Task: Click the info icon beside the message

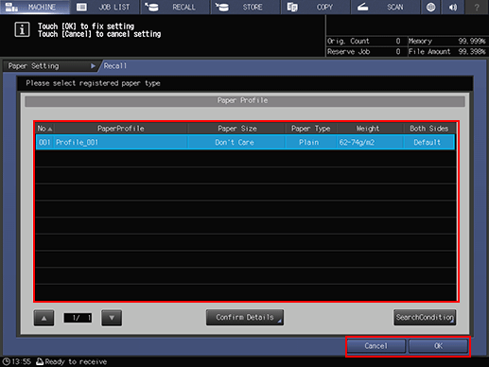Action: pos(22,29)
